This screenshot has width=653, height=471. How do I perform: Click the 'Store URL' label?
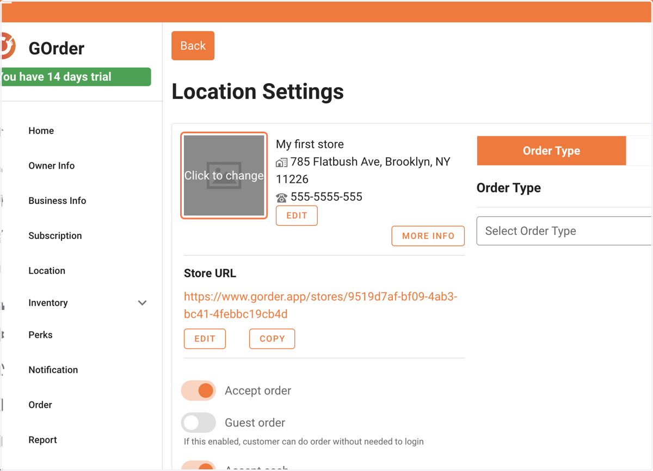tap(210, 273)
